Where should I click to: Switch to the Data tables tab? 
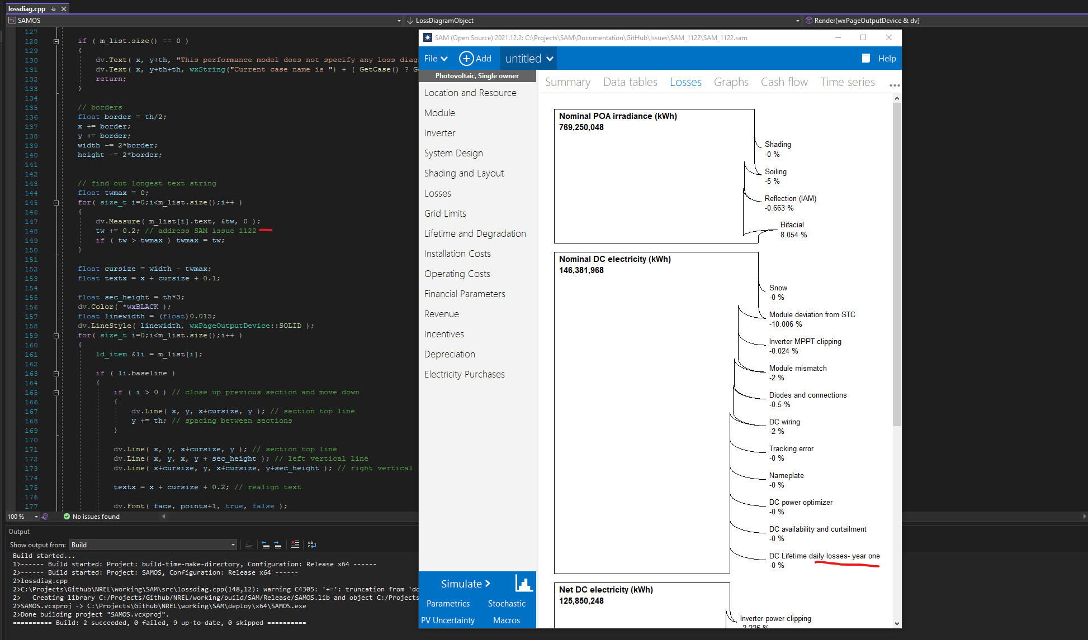click(630, 82)
